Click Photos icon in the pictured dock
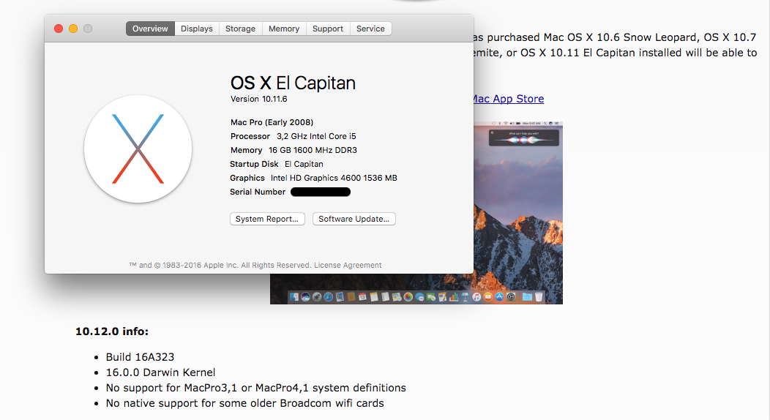770x420 pixels. 408,297
